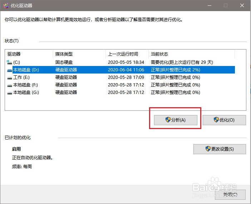Click the shield icon on 分析 button

(x=168, y=120)
